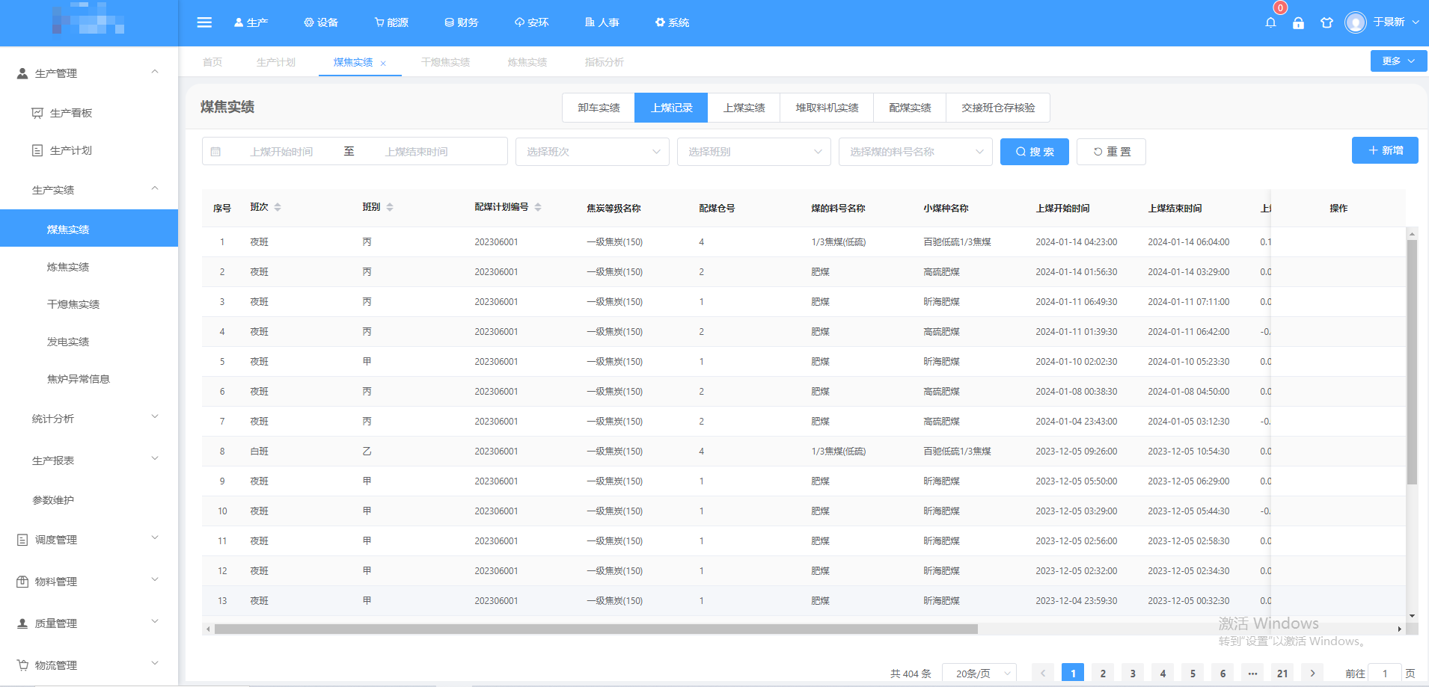Open the theme shirt icon
The image size is (1429, 687).
point(1327,22)
